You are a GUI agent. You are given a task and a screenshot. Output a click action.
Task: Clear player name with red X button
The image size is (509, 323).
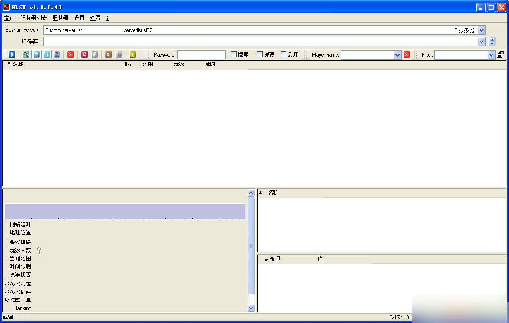(x=406, y=55)
